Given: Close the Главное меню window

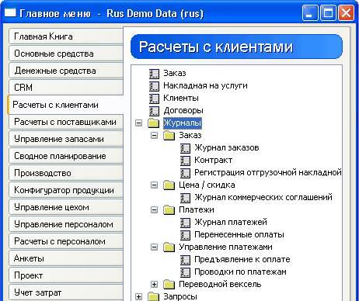Looking at the screenshot, I should coord(346,12).
